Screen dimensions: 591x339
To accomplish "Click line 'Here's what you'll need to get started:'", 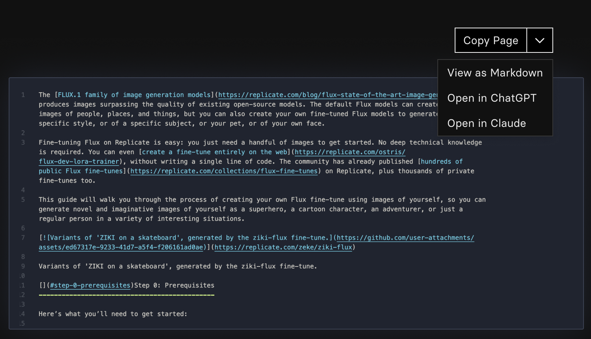I will (x=113, y=314).
